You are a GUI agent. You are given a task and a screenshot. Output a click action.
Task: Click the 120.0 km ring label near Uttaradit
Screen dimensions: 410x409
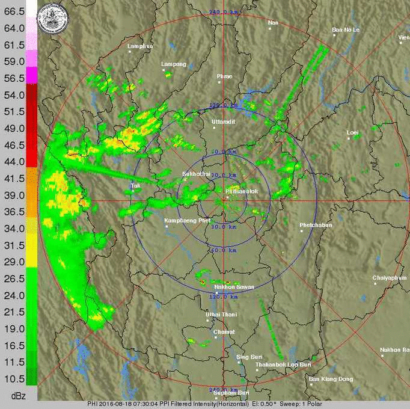click(x=220, y=105)
